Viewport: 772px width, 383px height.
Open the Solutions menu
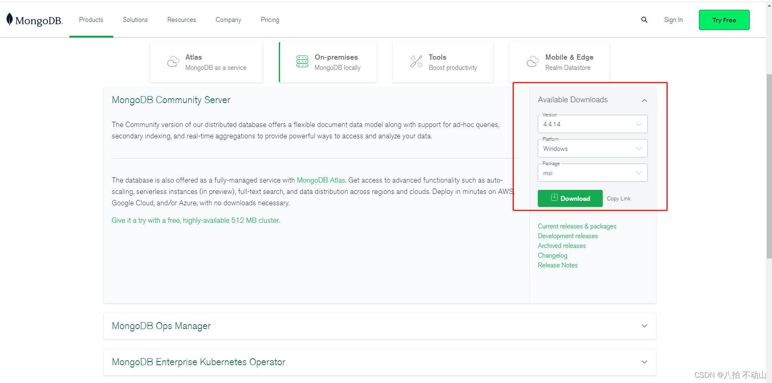click(x=135, y=20)
